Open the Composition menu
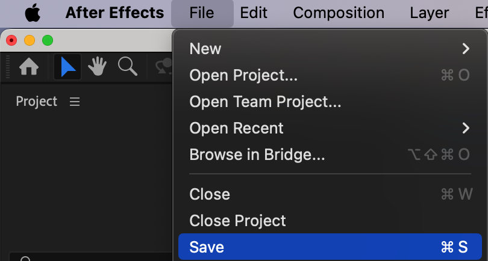Image resolution: width=488 pixels, height=261 pixels. pyautogui.click(x=339, y=13)
